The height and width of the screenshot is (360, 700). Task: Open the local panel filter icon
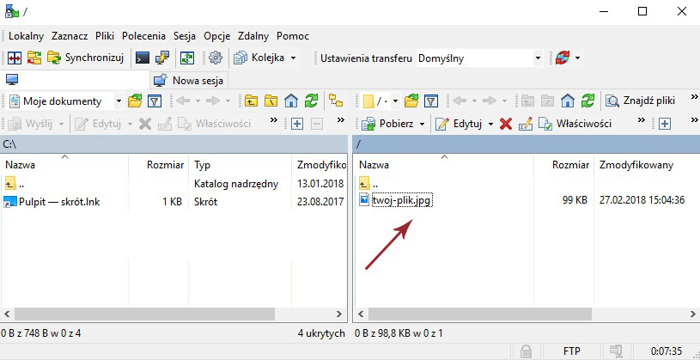point(155,101)
